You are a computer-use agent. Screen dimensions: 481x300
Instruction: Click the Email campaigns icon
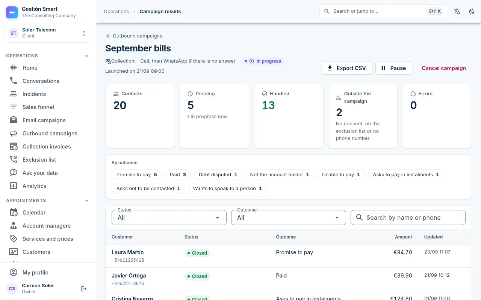pos(14,120)
